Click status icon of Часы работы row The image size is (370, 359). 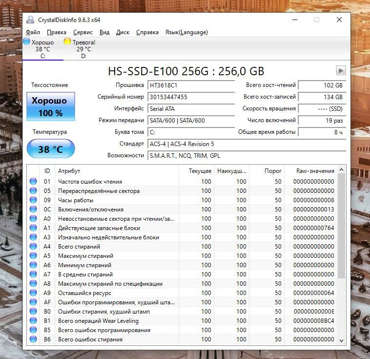click(x=33, y=200)
